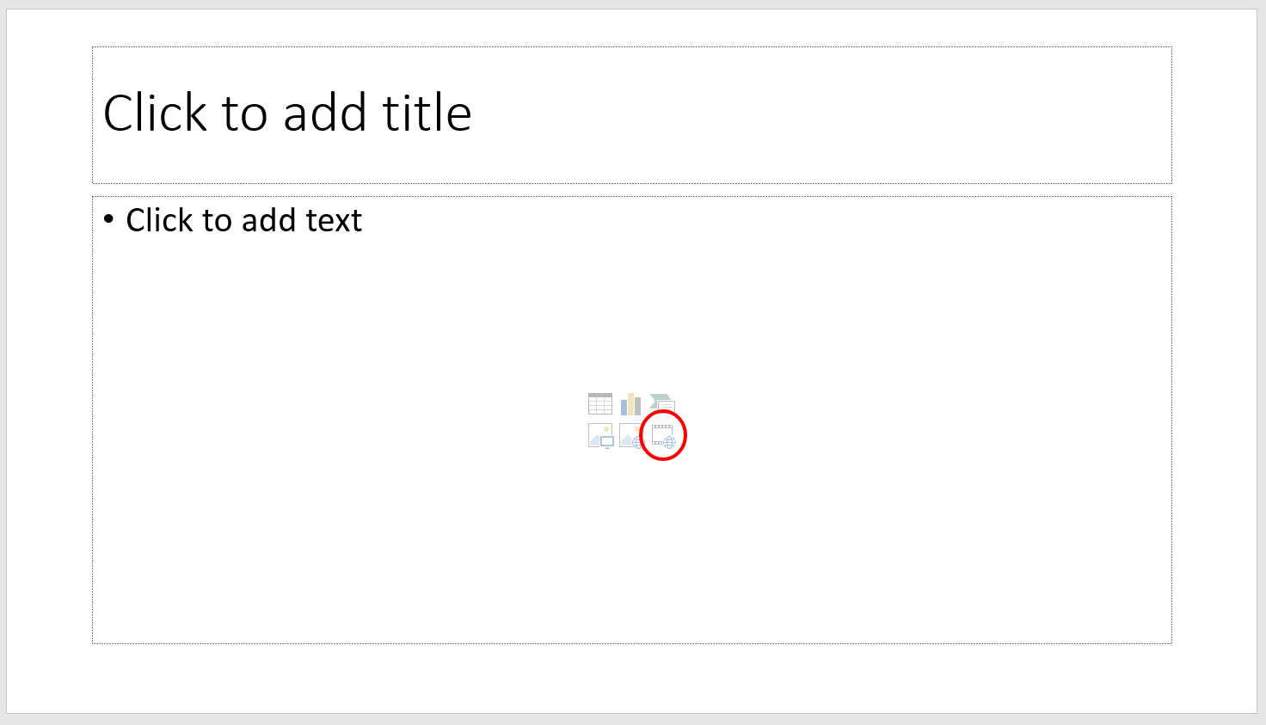Click the Insert Table icon in the placeholder

pos(600,403)
